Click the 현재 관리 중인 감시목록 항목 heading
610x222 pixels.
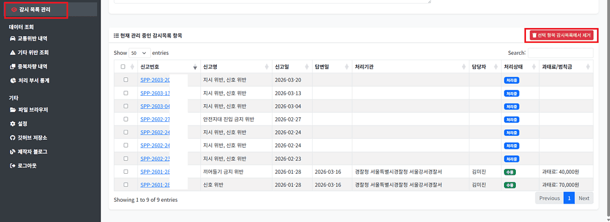148,35
